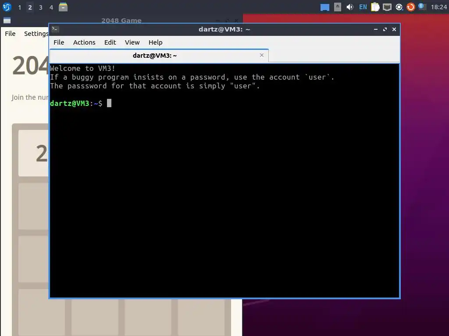Click the blue show desktop tray icon
449x336 pixels.
coord(325,7)
